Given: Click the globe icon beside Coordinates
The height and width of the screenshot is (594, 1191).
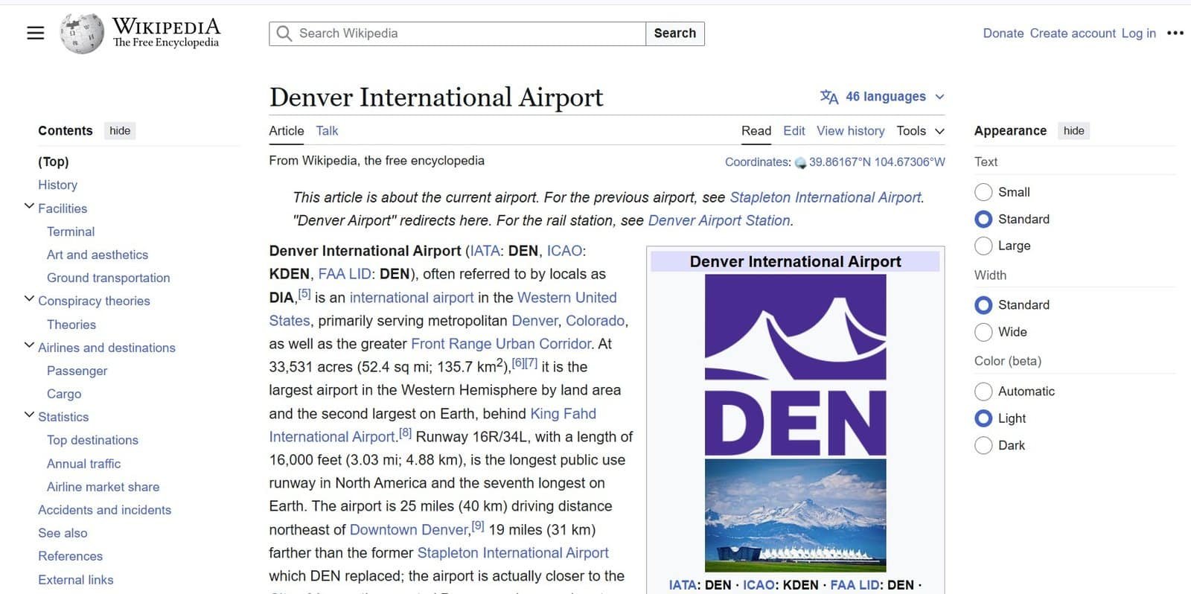Looking at the screenshot, I should [800, 163].
